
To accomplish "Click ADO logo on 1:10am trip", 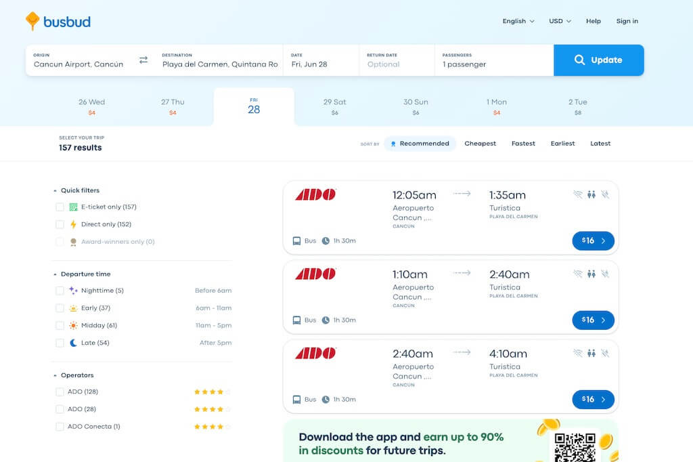I will pos(315,274).
